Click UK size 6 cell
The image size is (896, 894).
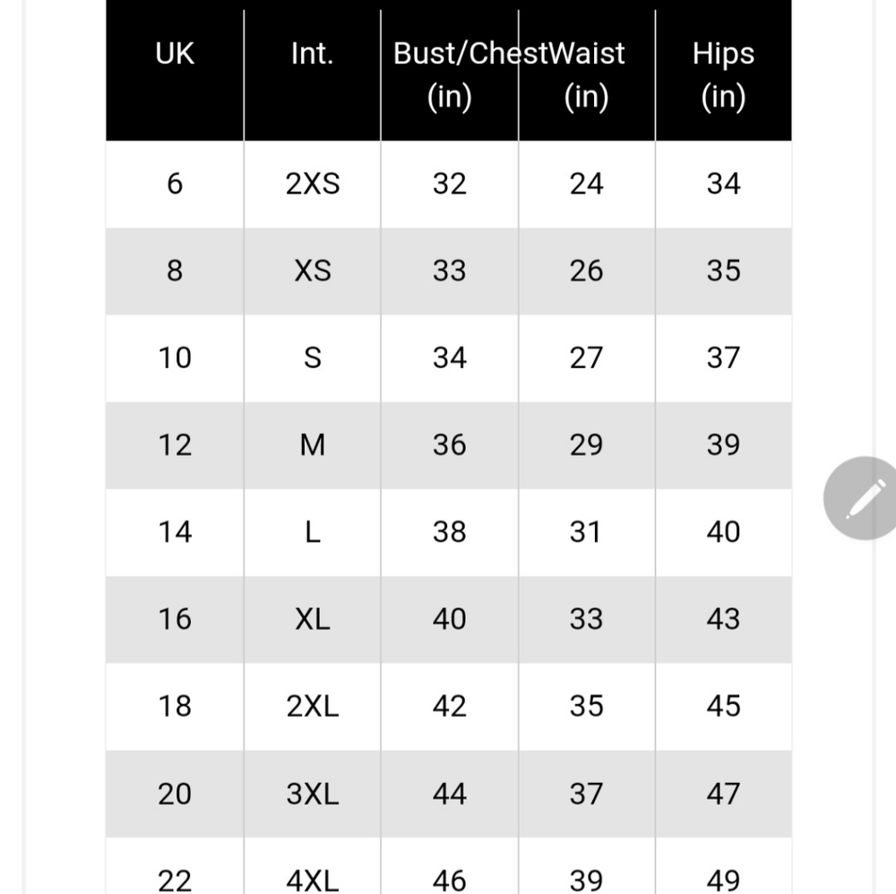(x=175, y=184)
